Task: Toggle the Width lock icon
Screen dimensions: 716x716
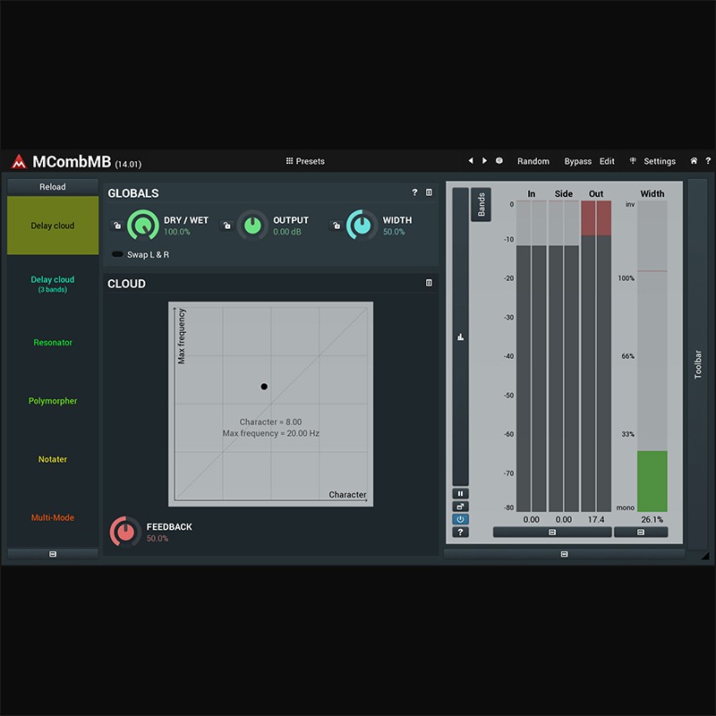Action: pyautogui.click(x=337, y=226)
